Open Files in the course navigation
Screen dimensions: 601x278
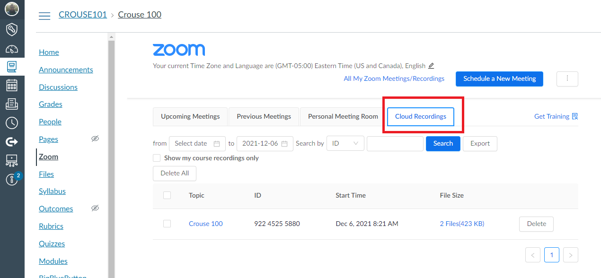coord(46,174)
